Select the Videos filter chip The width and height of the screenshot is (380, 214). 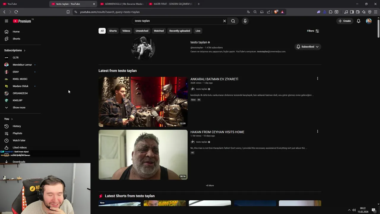point(126,31)
